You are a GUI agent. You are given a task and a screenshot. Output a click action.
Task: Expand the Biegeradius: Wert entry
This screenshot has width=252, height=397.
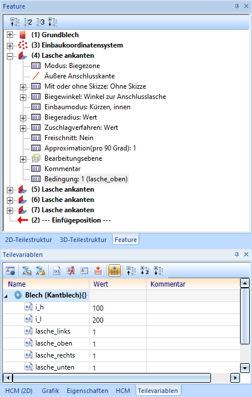pyautogui.click(x=23, y=118)
